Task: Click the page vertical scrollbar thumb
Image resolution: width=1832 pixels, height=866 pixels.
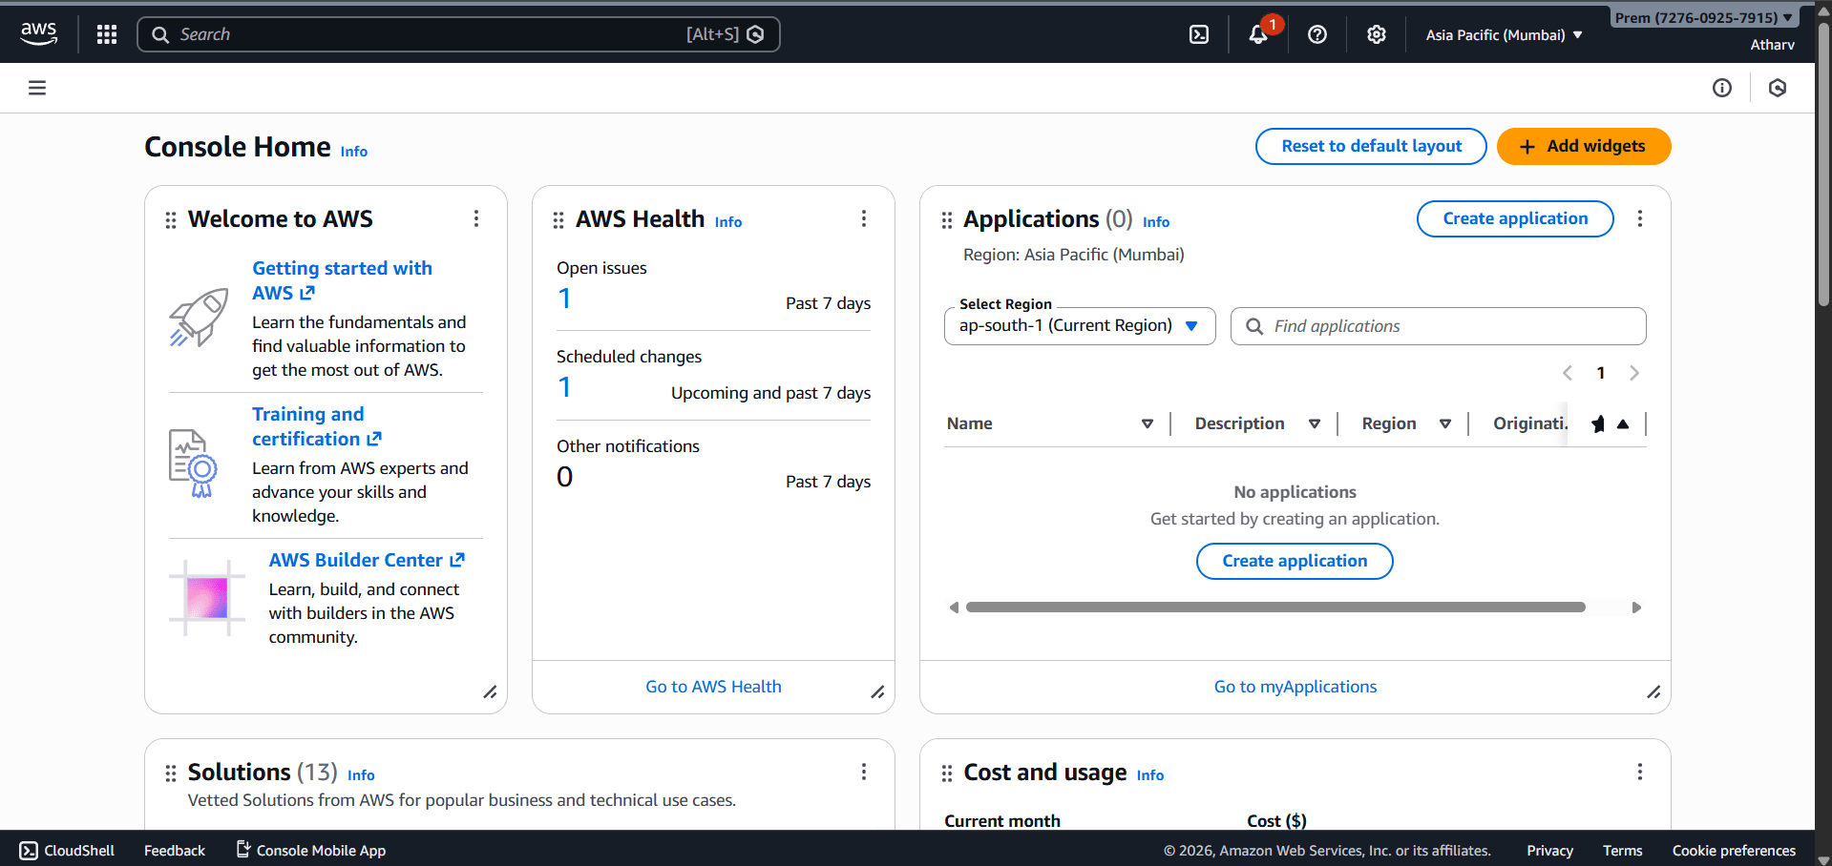Action: (x=1823, y=163)
